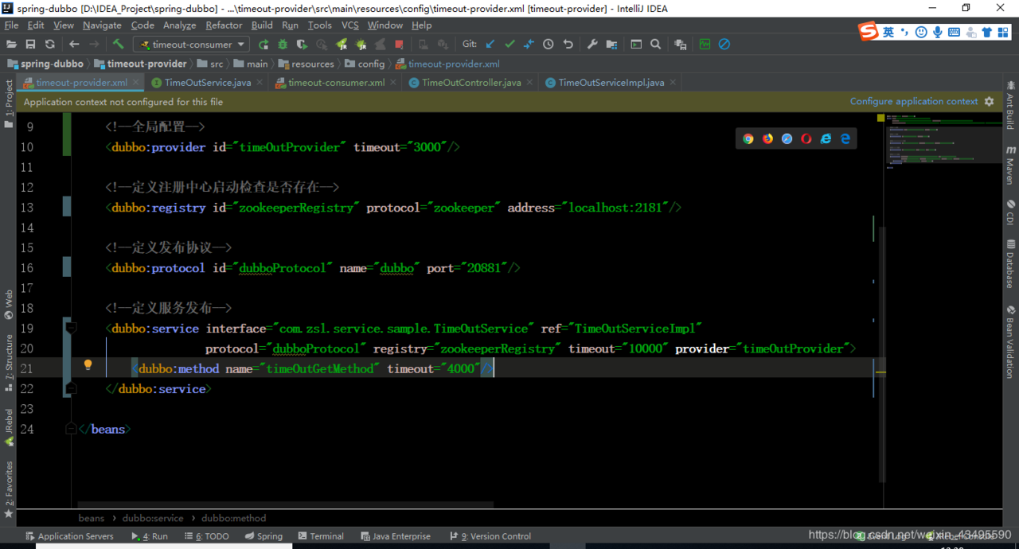This screenshot has height=549, width=1019.
Task: Open the File menu
Action: click(x=11, y=25)
